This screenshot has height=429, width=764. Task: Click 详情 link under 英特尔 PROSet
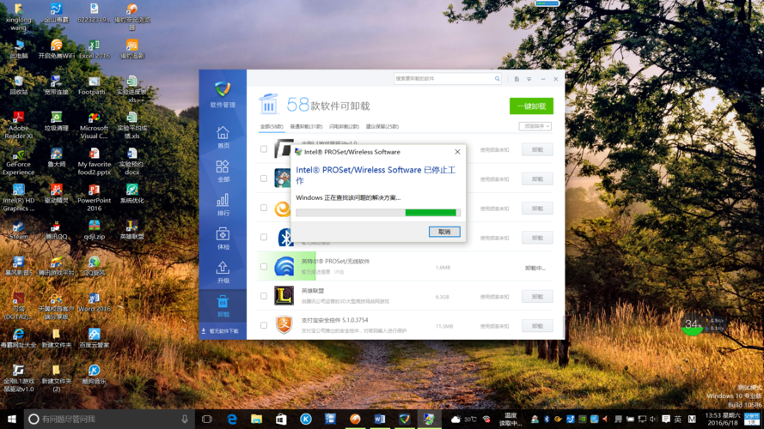tap(339, 272)
